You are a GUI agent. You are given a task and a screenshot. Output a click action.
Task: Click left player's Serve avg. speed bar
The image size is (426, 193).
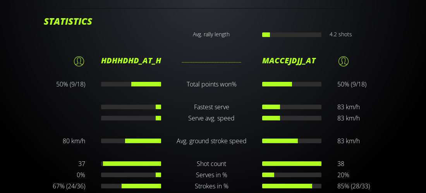coord(131,118)
